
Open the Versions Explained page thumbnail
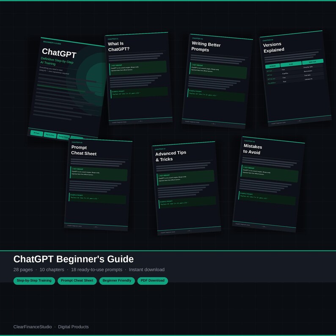coord(295,78)
